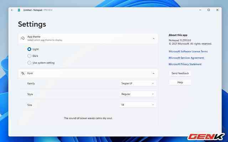Minimize the Notepad window

(x=200, y=10)
